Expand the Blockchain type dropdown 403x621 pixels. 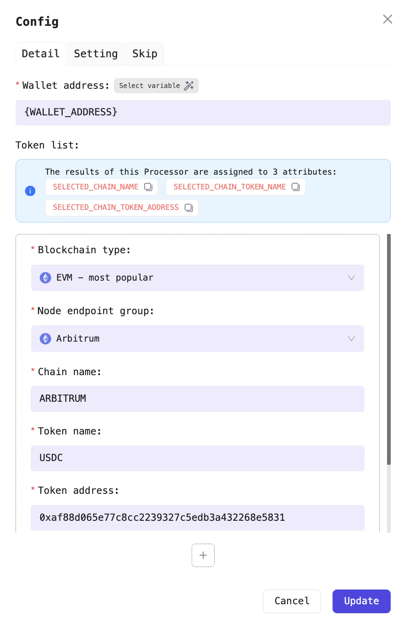click(351, 278)
